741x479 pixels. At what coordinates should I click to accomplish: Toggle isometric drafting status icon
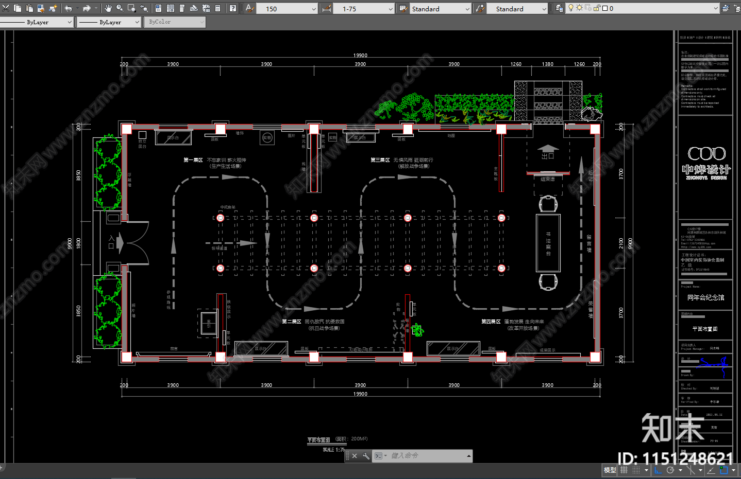(691, 470)
